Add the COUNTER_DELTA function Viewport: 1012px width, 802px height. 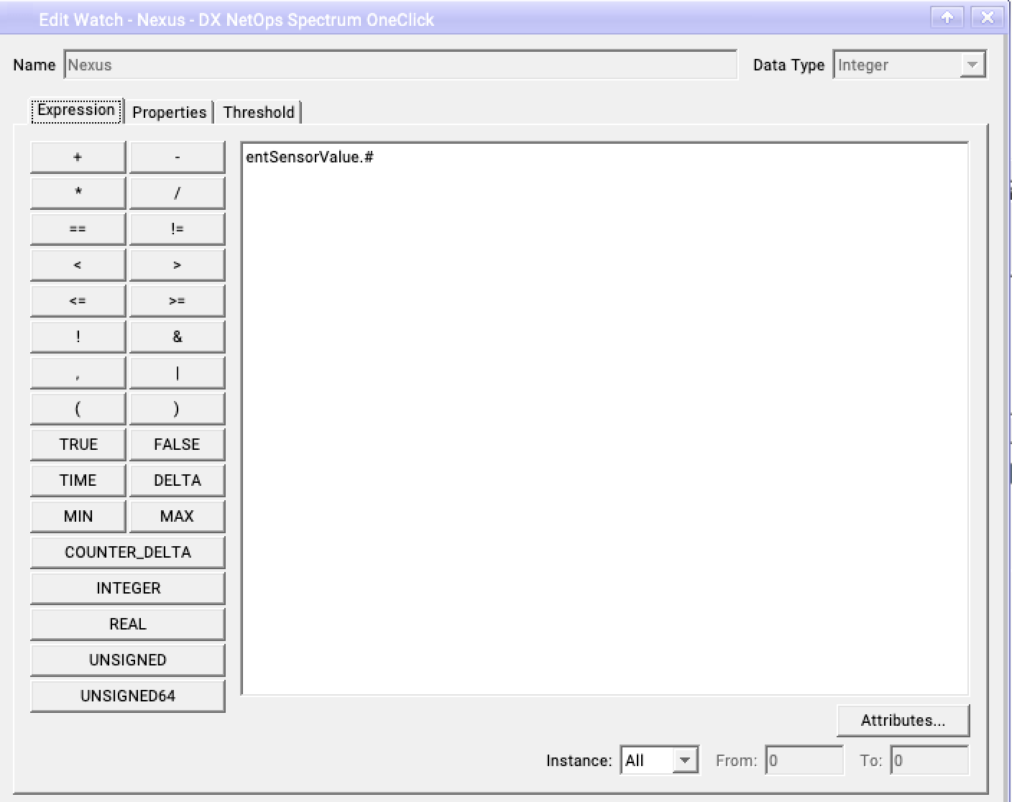[x=128, y=553]
